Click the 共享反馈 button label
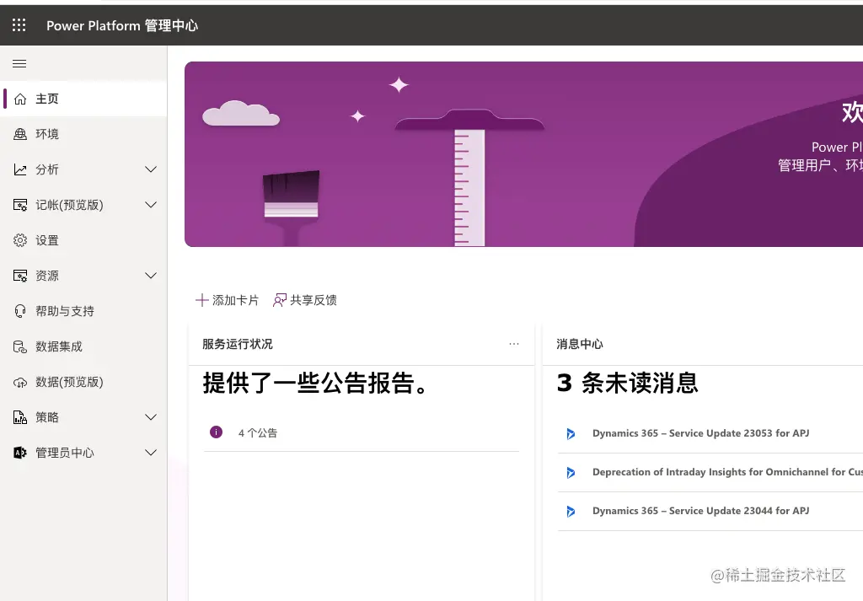Screen dimensions: 863x601 [314, 300]
